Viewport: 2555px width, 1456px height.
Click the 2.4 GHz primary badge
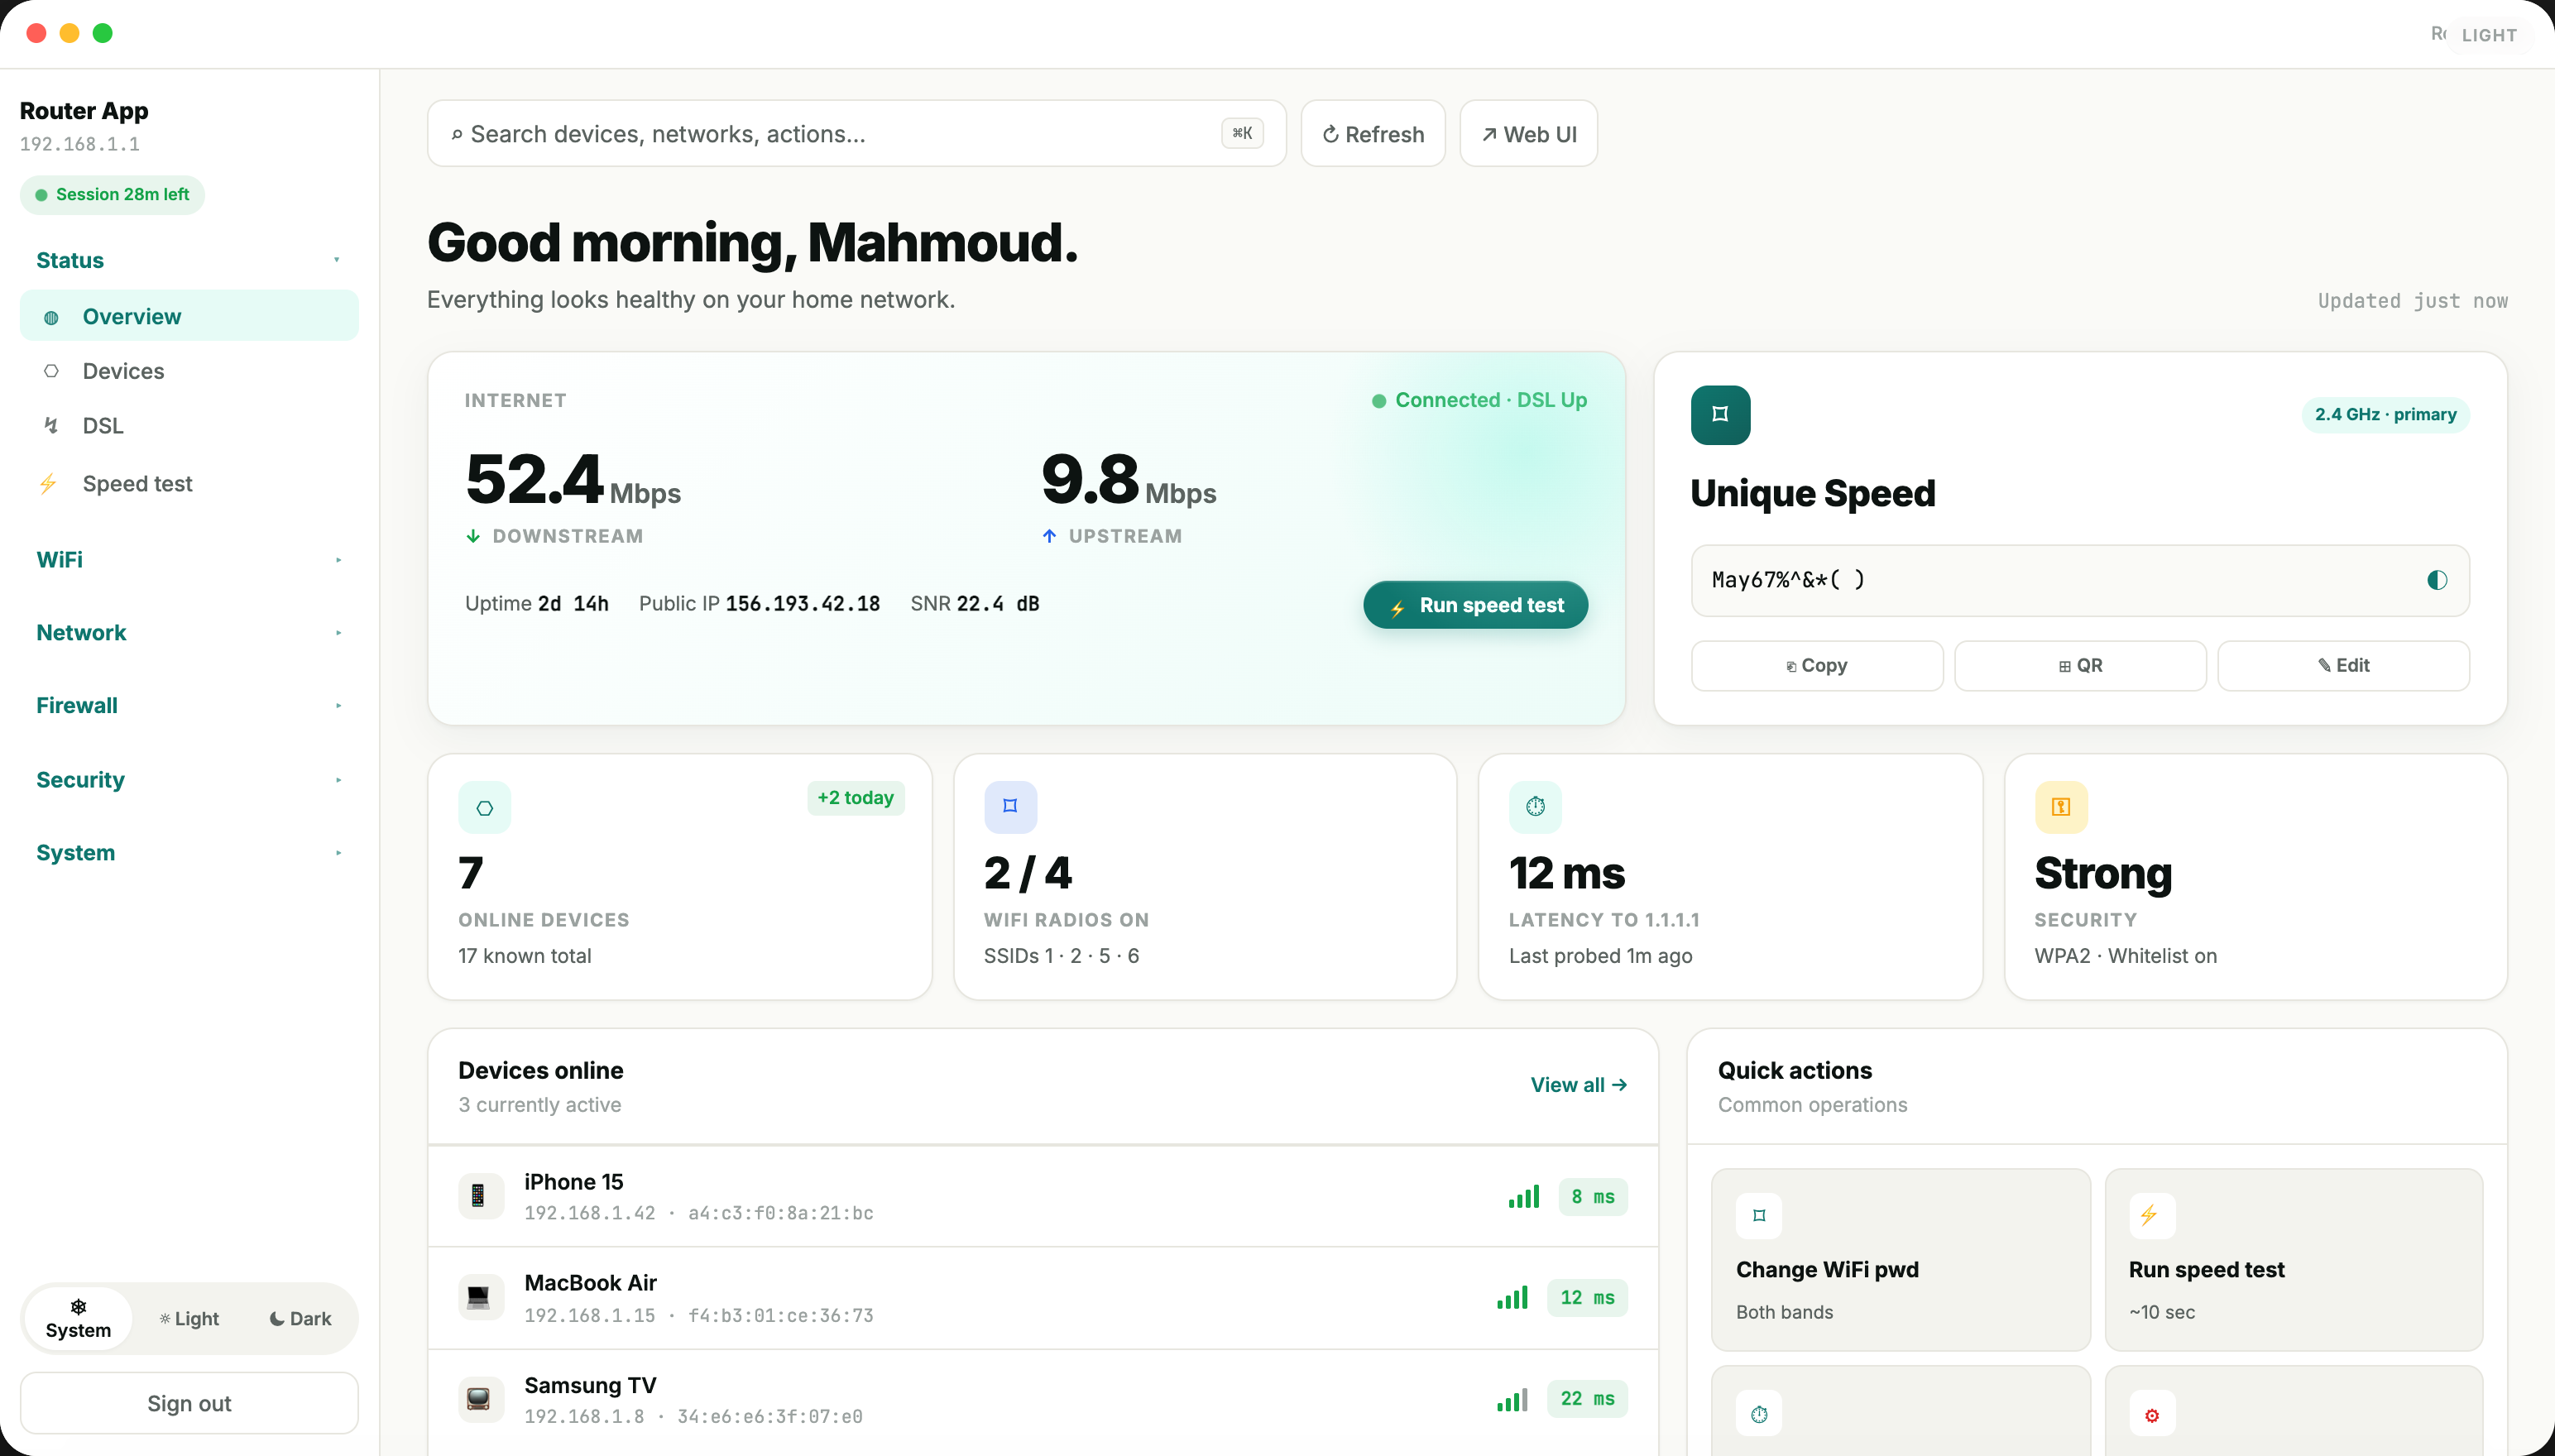click(2385, 415)
